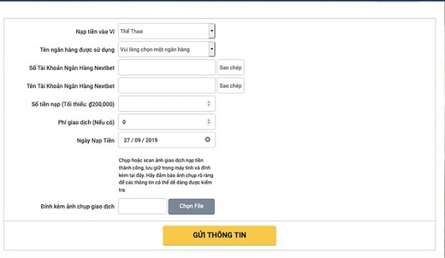Click the Phí giao dịch fee field
The height and width of the screenshot is (258, 445).
coord(162,121)
